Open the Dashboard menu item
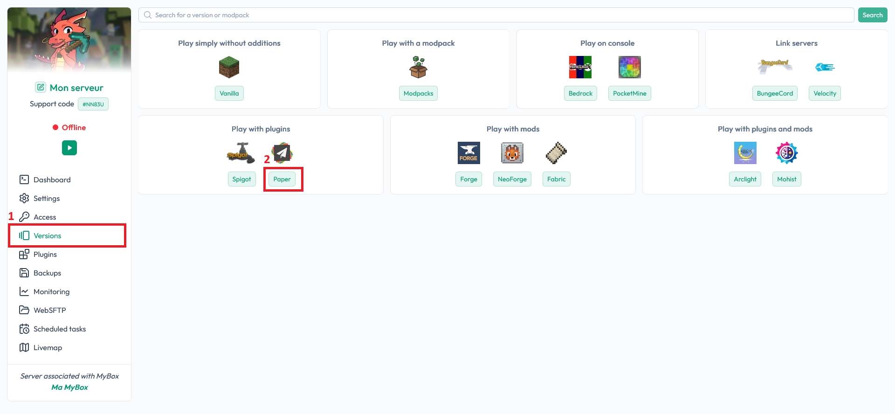 pos(52,179)
